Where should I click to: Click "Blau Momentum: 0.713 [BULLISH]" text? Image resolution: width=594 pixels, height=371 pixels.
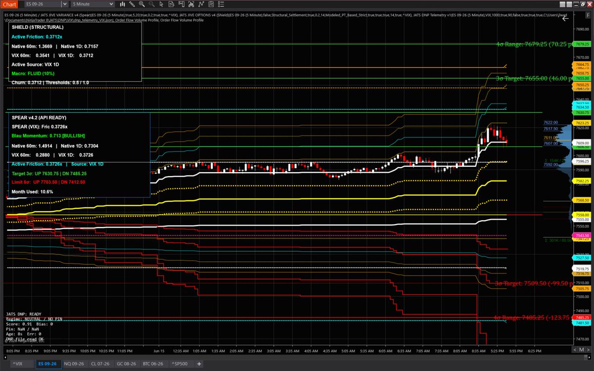coord(49,136)
